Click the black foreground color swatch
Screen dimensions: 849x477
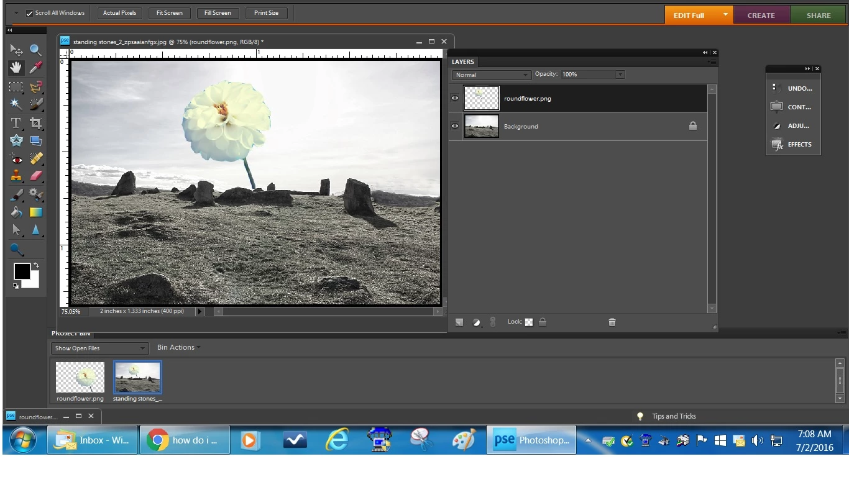pos(22,271)
